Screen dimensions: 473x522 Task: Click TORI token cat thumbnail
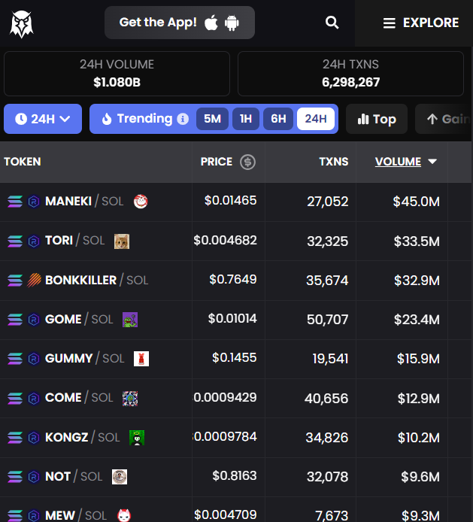(122, 241)
